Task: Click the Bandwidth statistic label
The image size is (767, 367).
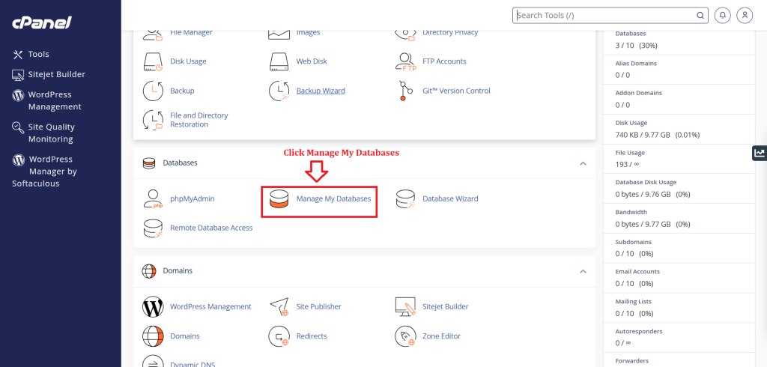Action: pyautogui.click(x=631, y=213)
